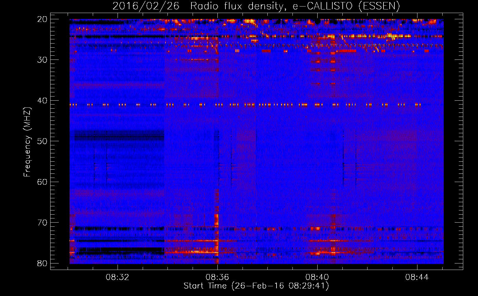Click the 08:32 time tick label
The height and width of the screenshot is (296, 478).
(x=118, y=277)
